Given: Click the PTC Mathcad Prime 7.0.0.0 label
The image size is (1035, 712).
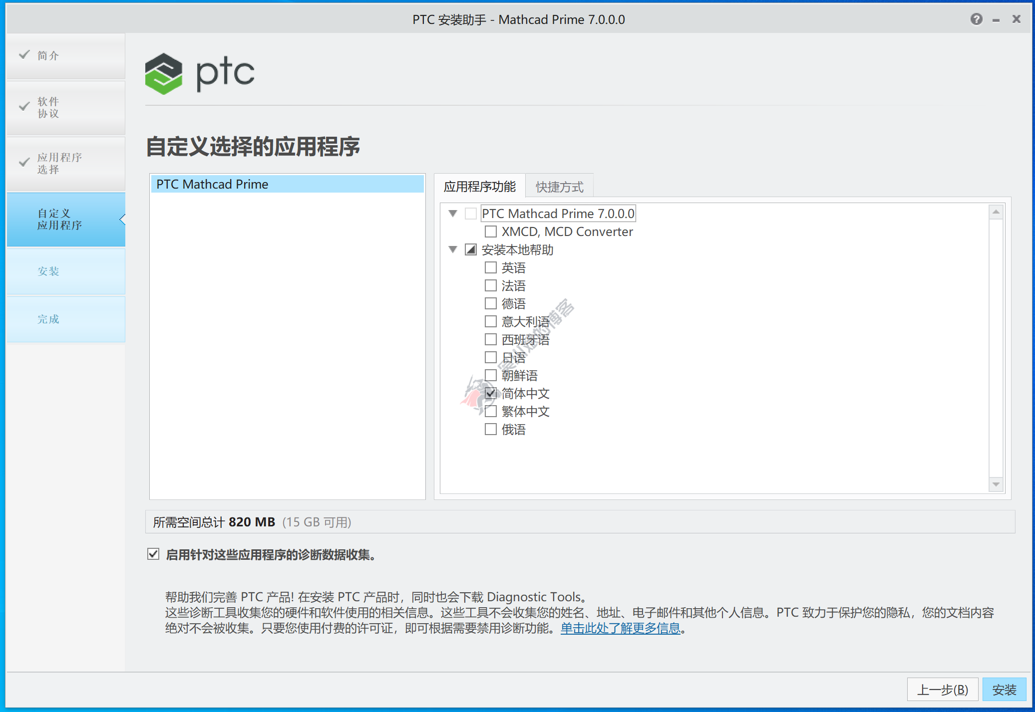Looking at the screenshot, I should coord(558,214).
